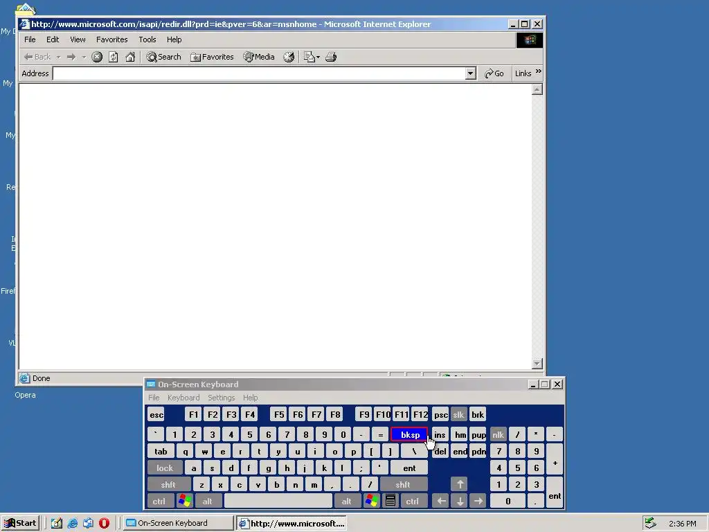Click the left arrow key
The image size is (709, 532).
pos(441,502)
